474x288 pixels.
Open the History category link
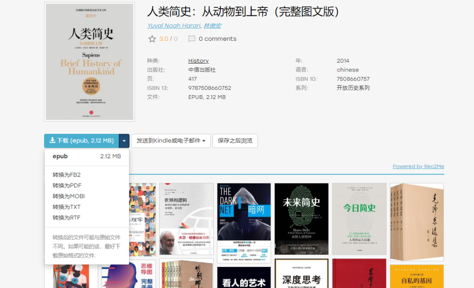tap(198, 60)
